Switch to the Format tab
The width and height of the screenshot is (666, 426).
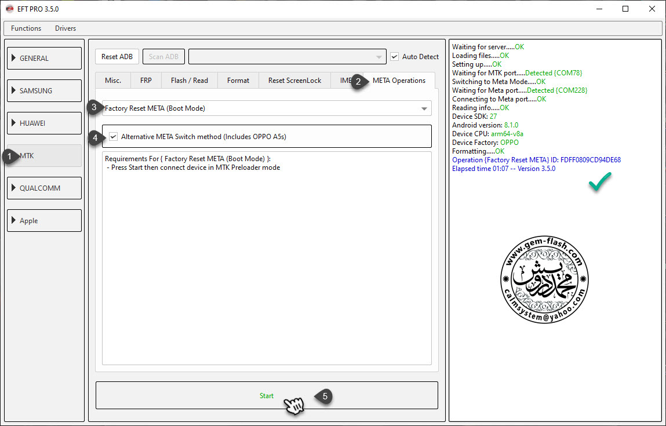click(x=238, y=80)
